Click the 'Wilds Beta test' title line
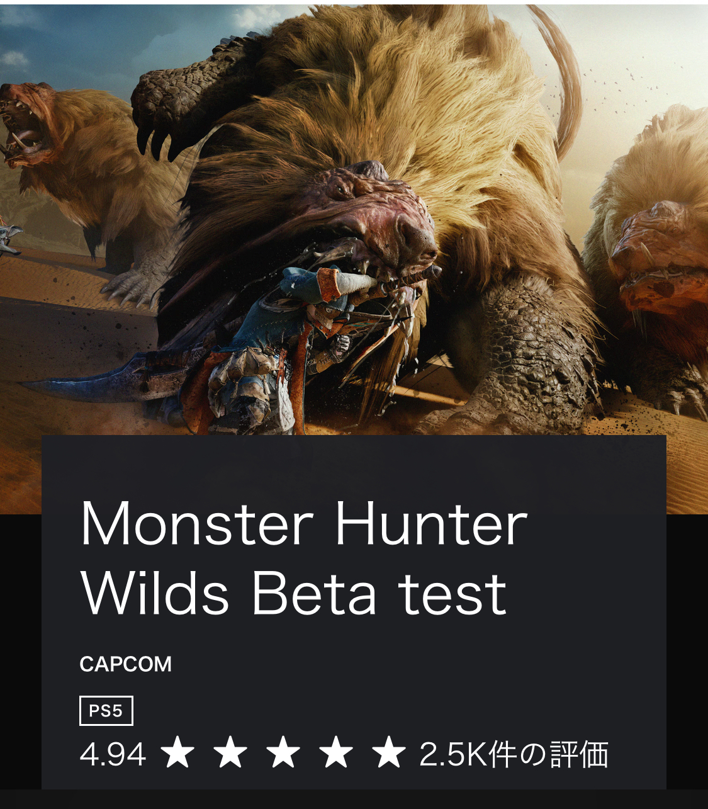This screenshot has height=809, width=708. point(294,593)
